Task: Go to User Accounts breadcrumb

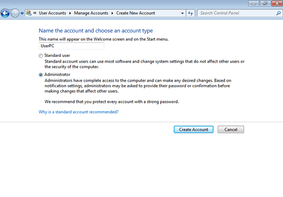Action: click(52, 13)
